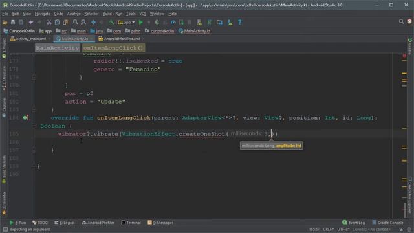Click the green Run app button
414x233 pixels.
(141, 23)
